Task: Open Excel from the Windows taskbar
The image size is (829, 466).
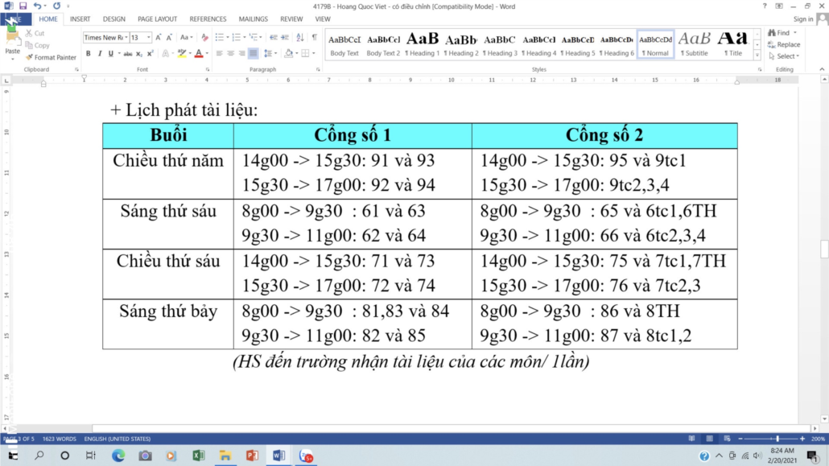Action: tap(198, 456)
